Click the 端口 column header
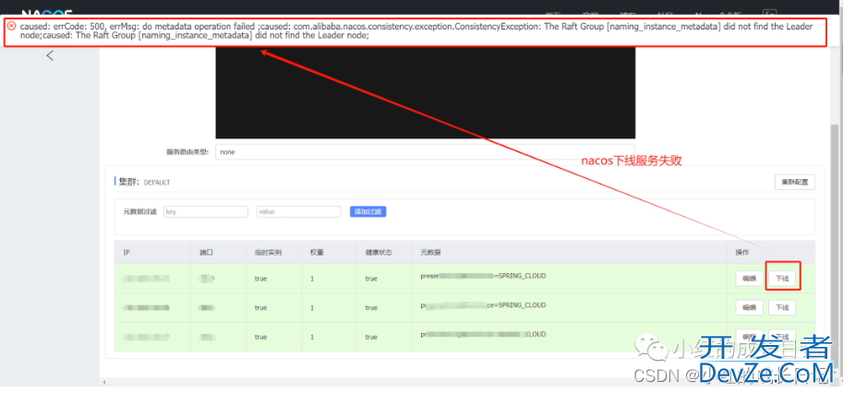 click(206, 253)
